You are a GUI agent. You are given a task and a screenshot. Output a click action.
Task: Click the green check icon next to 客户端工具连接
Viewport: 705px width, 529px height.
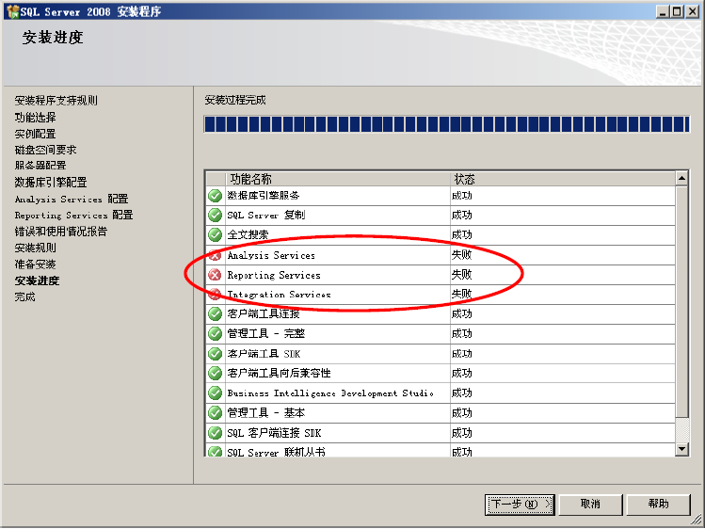[x=215, y=313]
